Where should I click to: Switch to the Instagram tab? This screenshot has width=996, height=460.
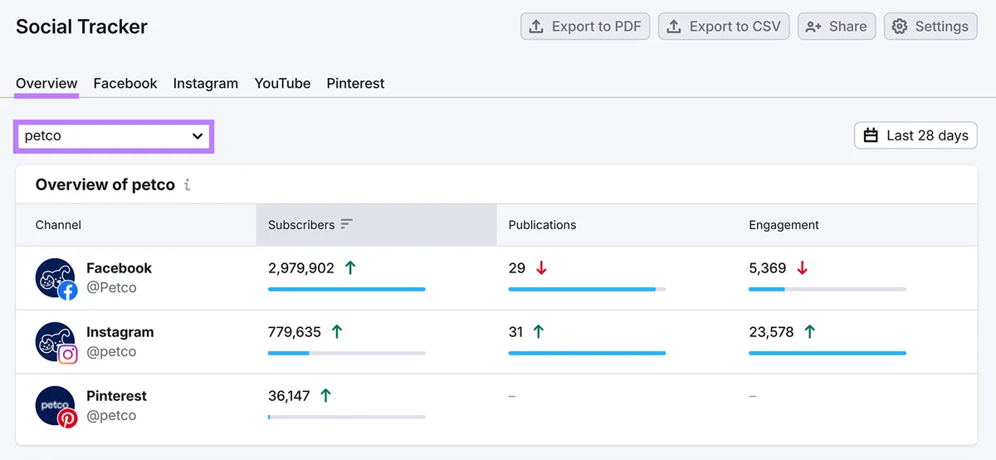tap(206, 83)
